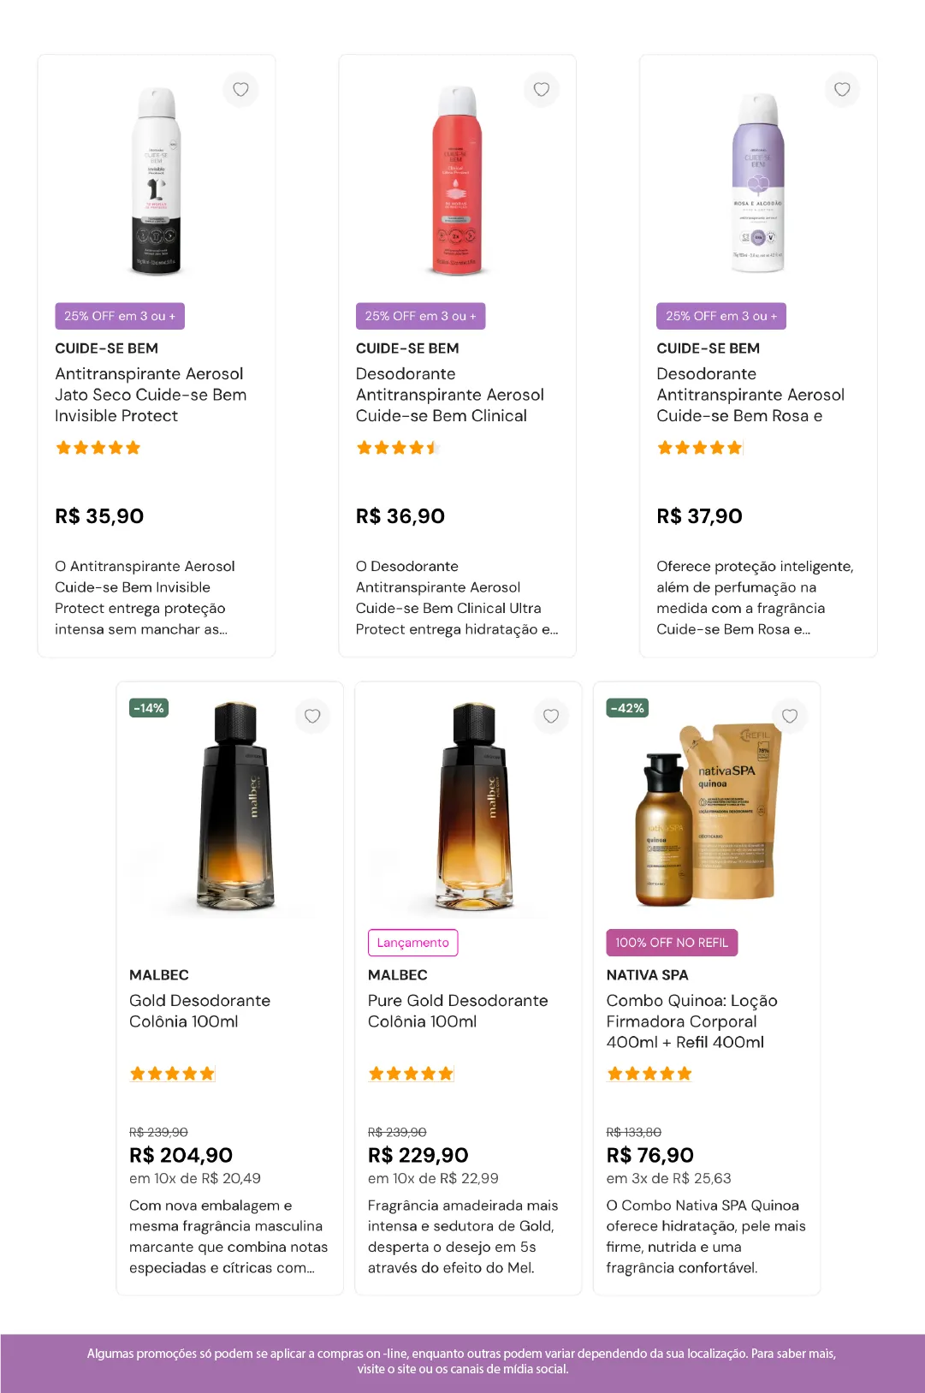Add Nativa SPA Quinoa combo to favorites
The image size is (925, 1393).
tap(790, 716)
